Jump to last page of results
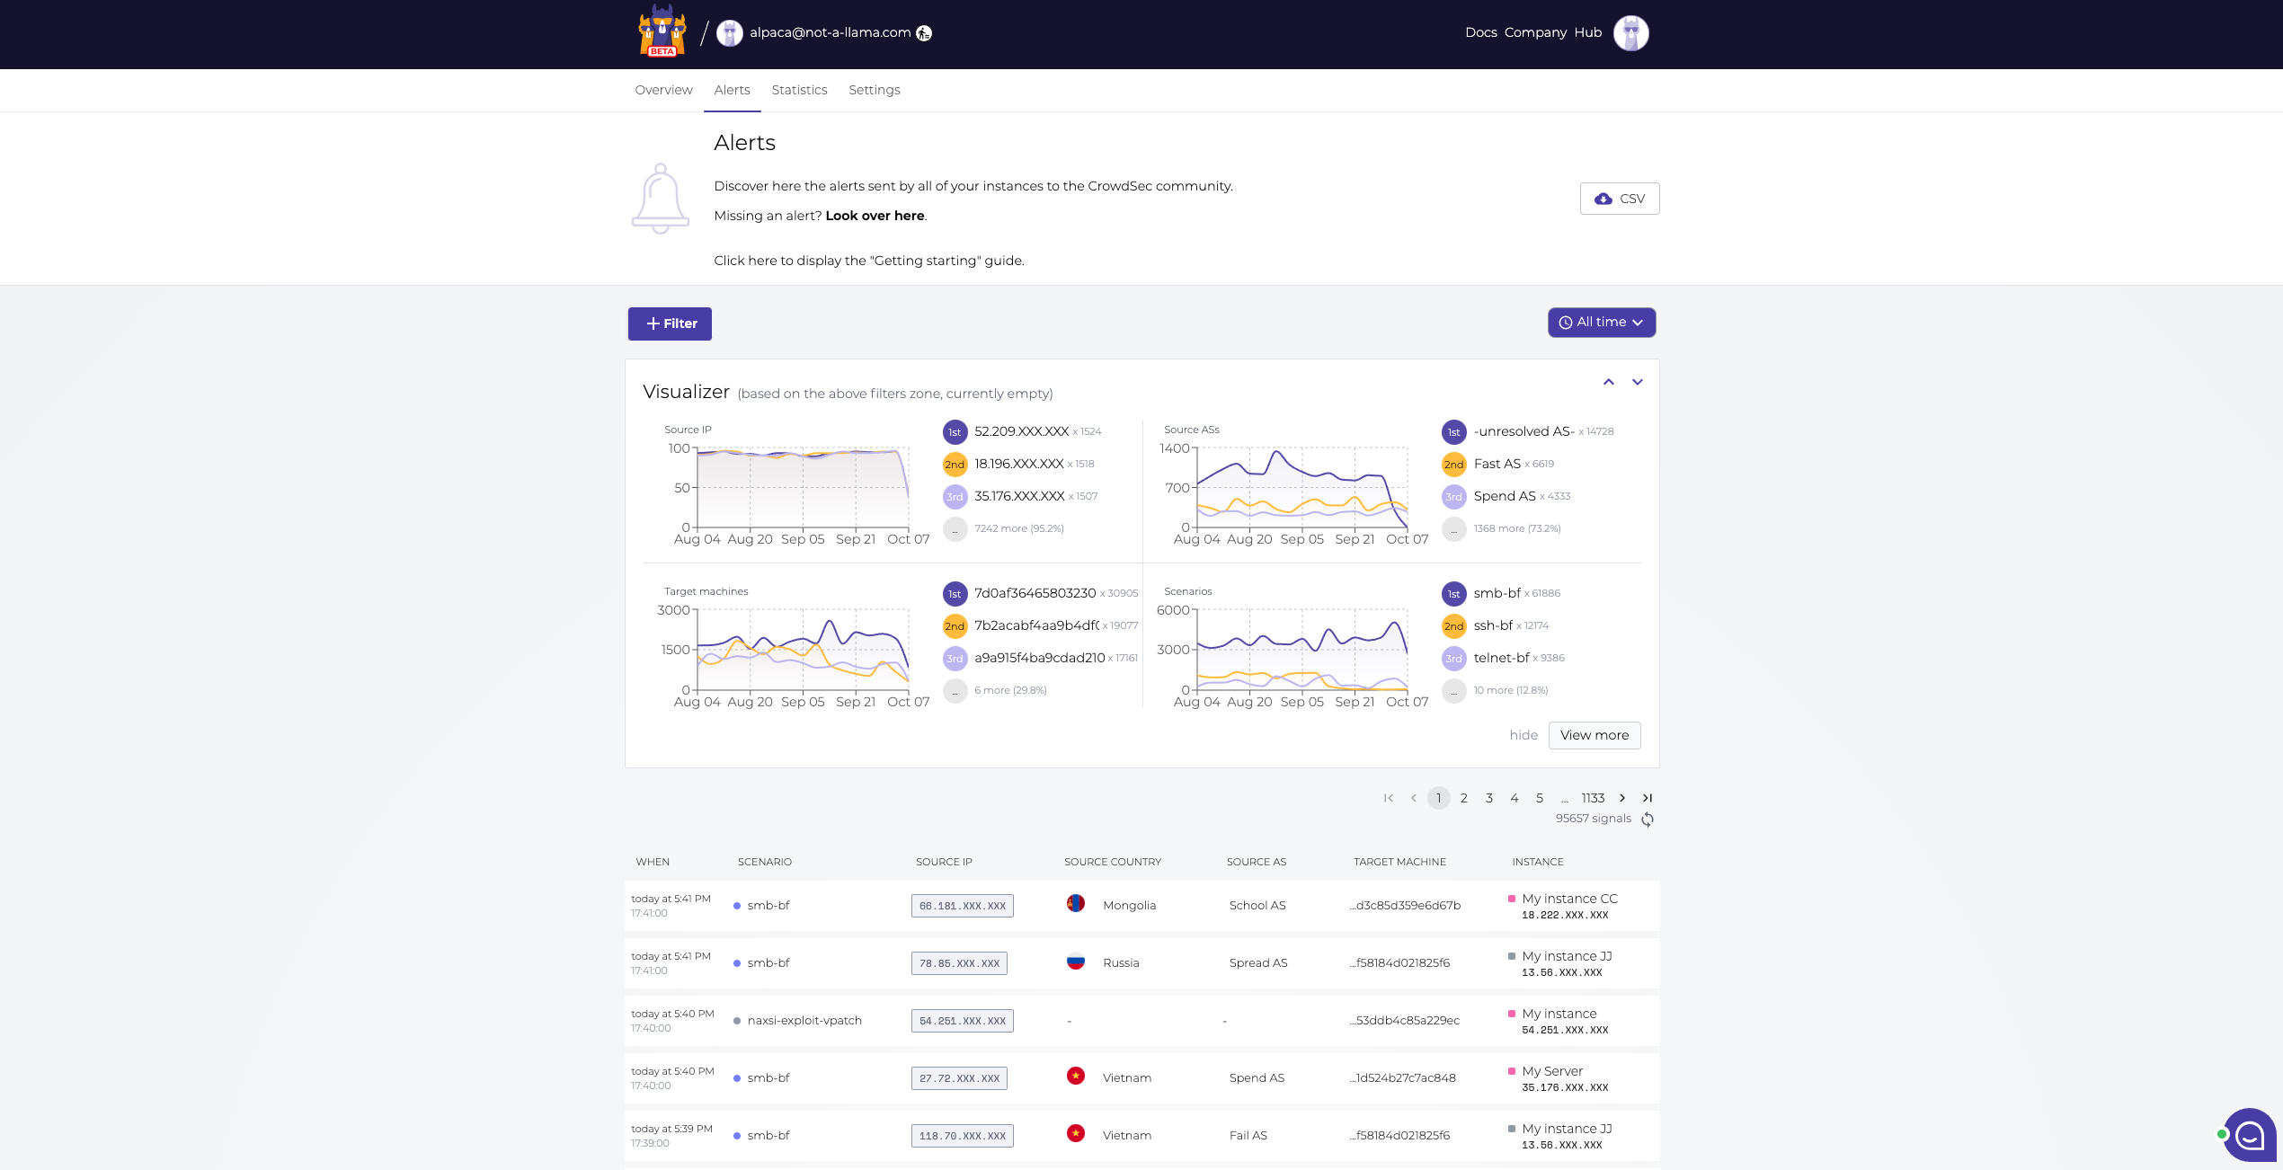Screen dimensions: 2283x1170 click(1648, 798)
